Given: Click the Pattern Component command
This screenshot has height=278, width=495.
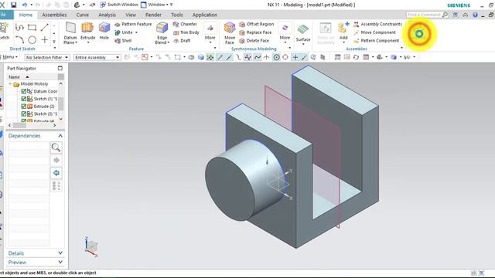Looking at the screenshot, I should click(377, 40).
